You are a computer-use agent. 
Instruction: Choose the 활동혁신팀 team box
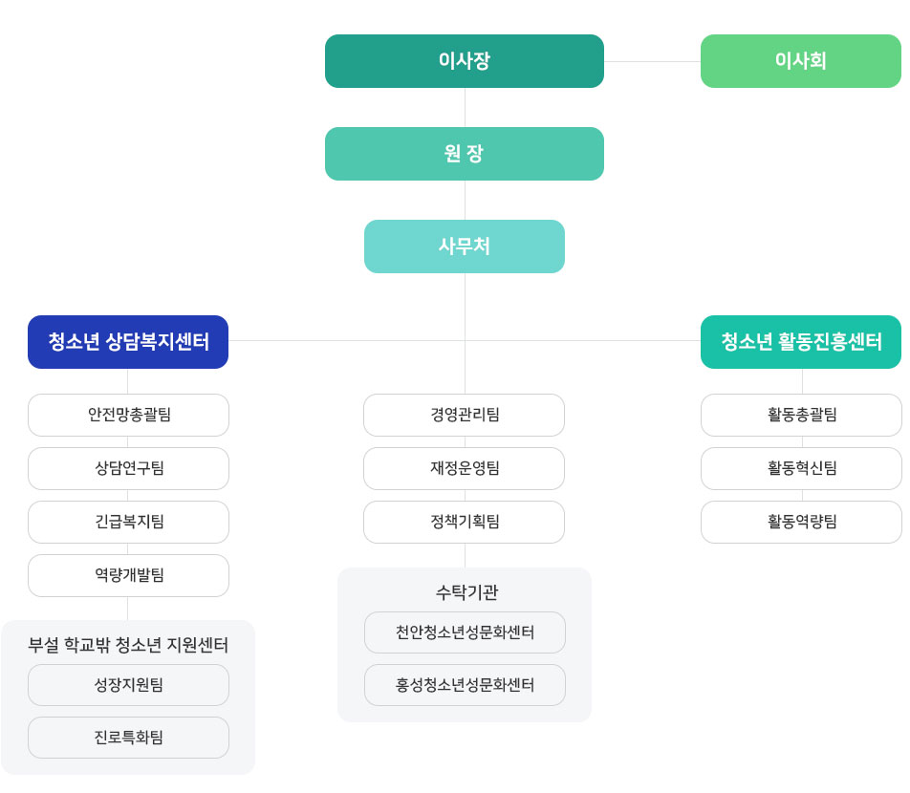point(801,468)
